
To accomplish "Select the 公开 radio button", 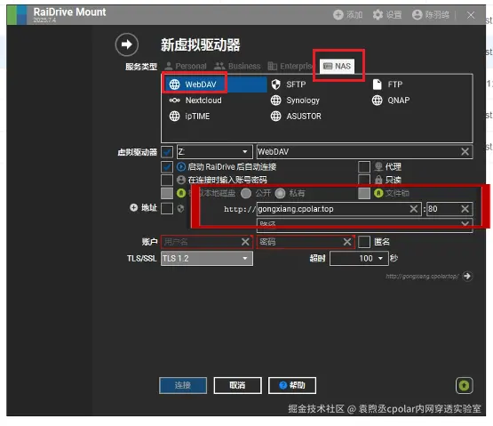I will 246,193.
